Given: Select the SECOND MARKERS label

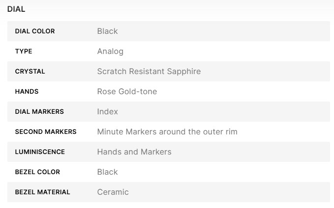Looking at the screenshot, I should coord(46,132).
